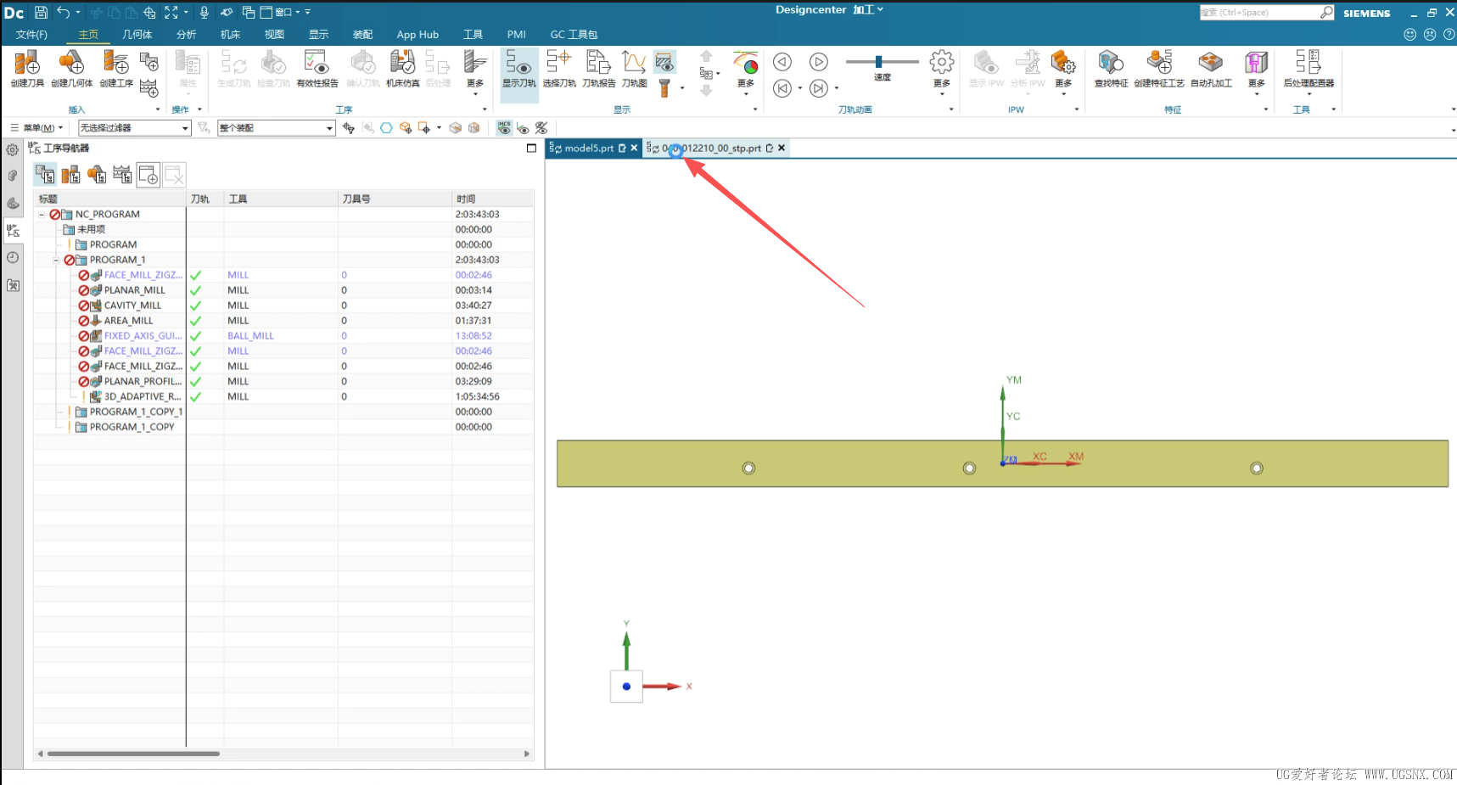Adjust the 速度 animation speed slider
1457x785 pixels.
pos(879,61)
